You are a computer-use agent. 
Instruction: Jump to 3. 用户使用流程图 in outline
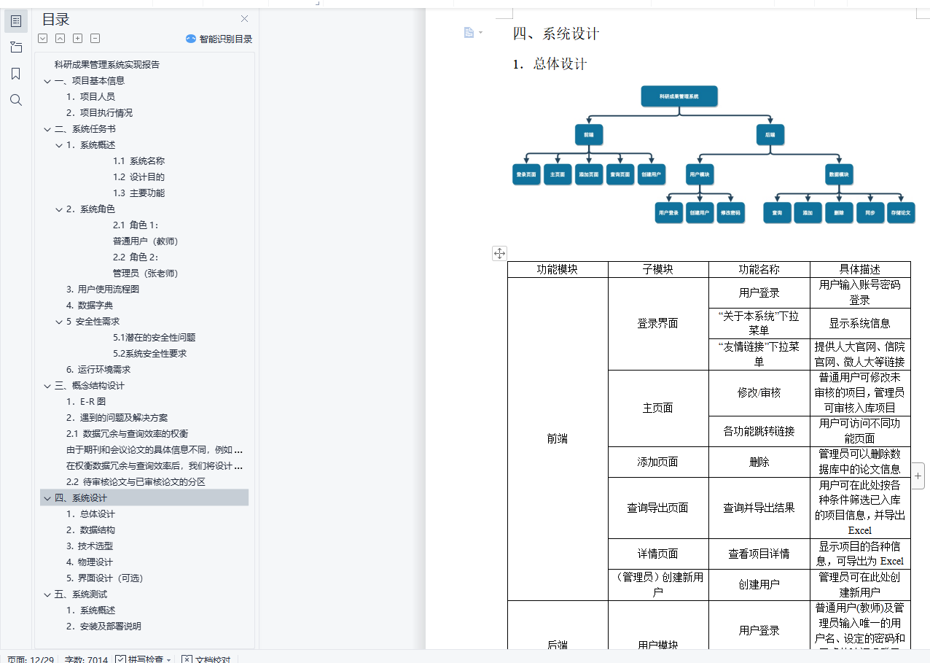pyautogui.click(x=102, y=289)
